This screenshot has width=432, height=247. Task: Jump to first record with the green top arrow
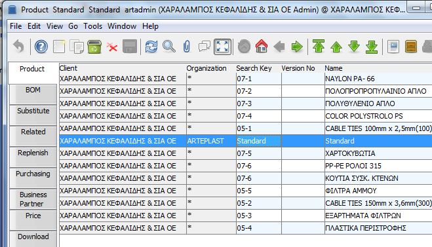[x=319, y=47]
